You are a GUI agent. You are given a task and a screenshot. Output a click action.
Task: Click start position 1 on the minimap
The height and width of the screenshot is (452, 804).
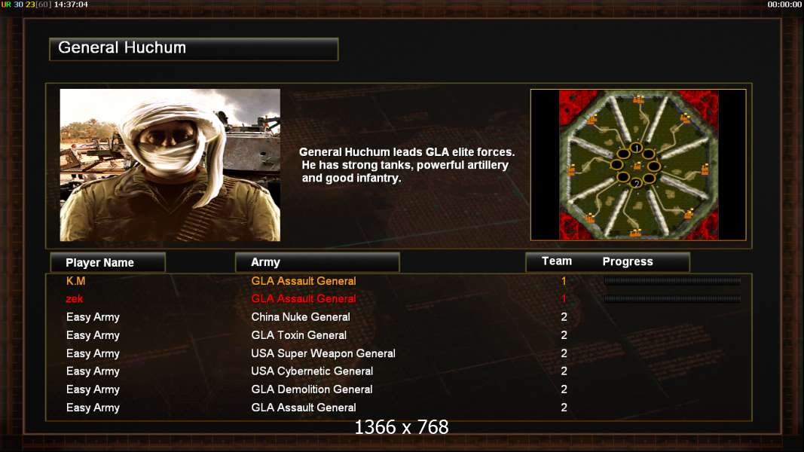pos(636,148)
